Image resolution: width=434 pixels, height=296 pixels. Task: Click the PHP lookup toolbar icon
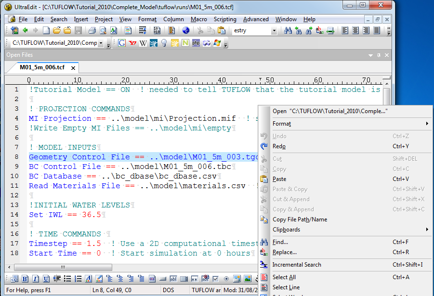point(196,43)
